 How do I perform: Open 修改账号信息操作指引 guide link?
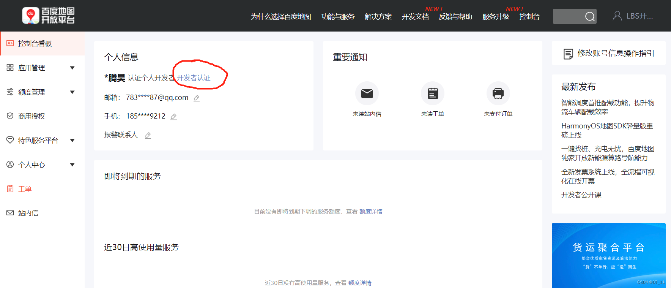coord(616,53)
